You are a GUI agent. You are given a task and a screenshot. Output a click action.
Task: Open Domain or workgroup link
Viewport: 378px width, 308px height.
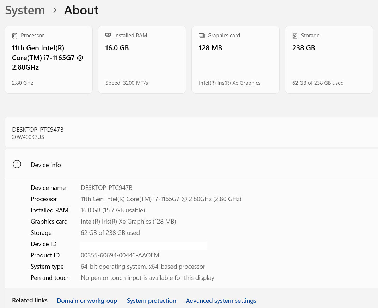coord(87,301)
